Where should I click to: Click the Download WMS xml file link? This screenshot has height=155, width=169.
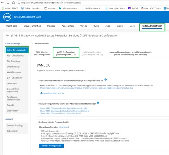click(54, 93)
